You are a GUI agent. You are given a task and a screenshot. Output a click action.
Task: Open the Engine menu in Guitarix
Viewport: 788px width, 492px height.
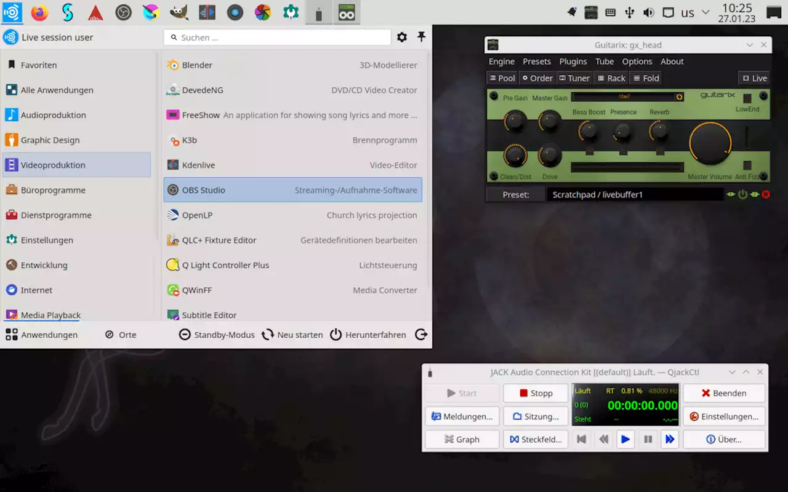coord(502,61)
